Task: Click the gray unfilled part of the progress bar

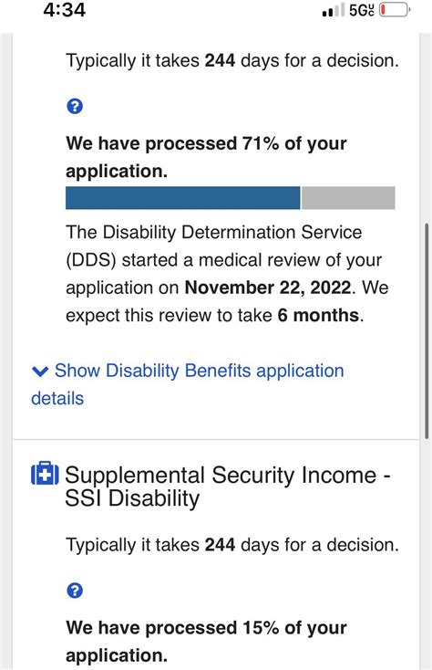Action: [348, 198]
